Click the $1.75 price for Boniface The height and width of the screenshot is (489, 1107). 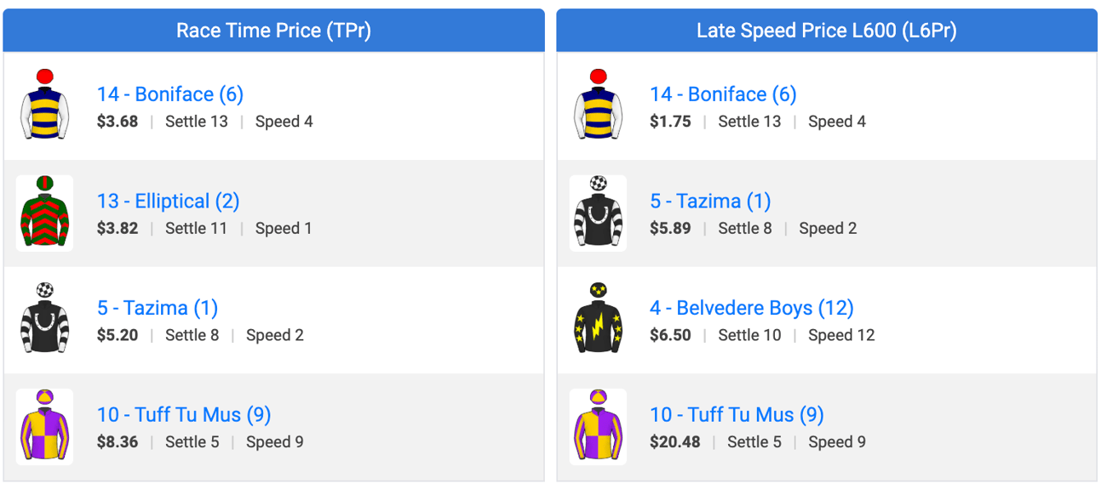[670, 122]
